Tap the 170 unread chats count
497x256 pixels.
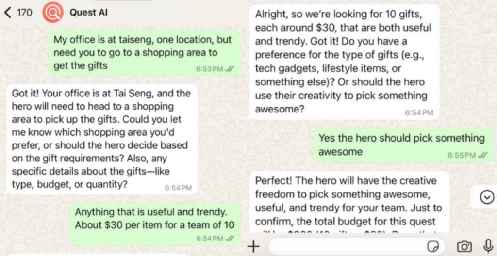tap(24, 13)
